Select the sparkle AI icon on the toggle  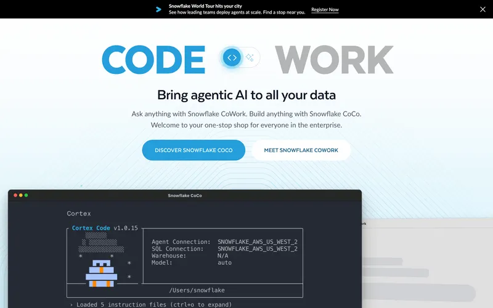(250, 57)
